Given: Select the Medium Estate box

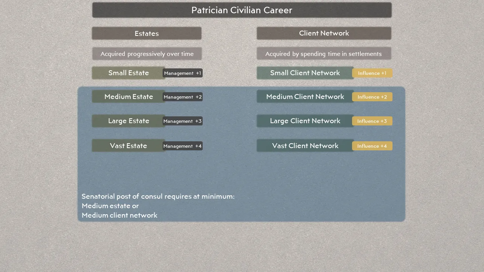Looking at the screenshot, I should 129,97.
